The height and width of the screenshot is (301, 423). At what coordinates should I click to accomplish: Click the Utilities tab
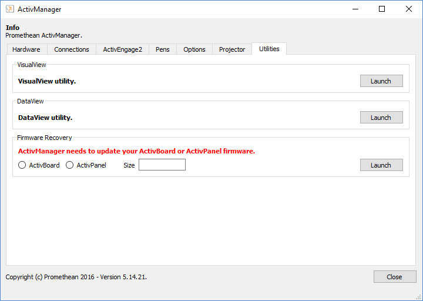pyautogui.click(x=269, y=49)
